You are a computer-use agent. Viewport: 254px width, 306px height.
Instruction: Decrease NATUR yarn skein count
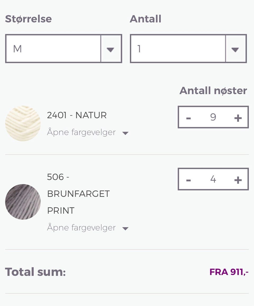coord(188,118)
